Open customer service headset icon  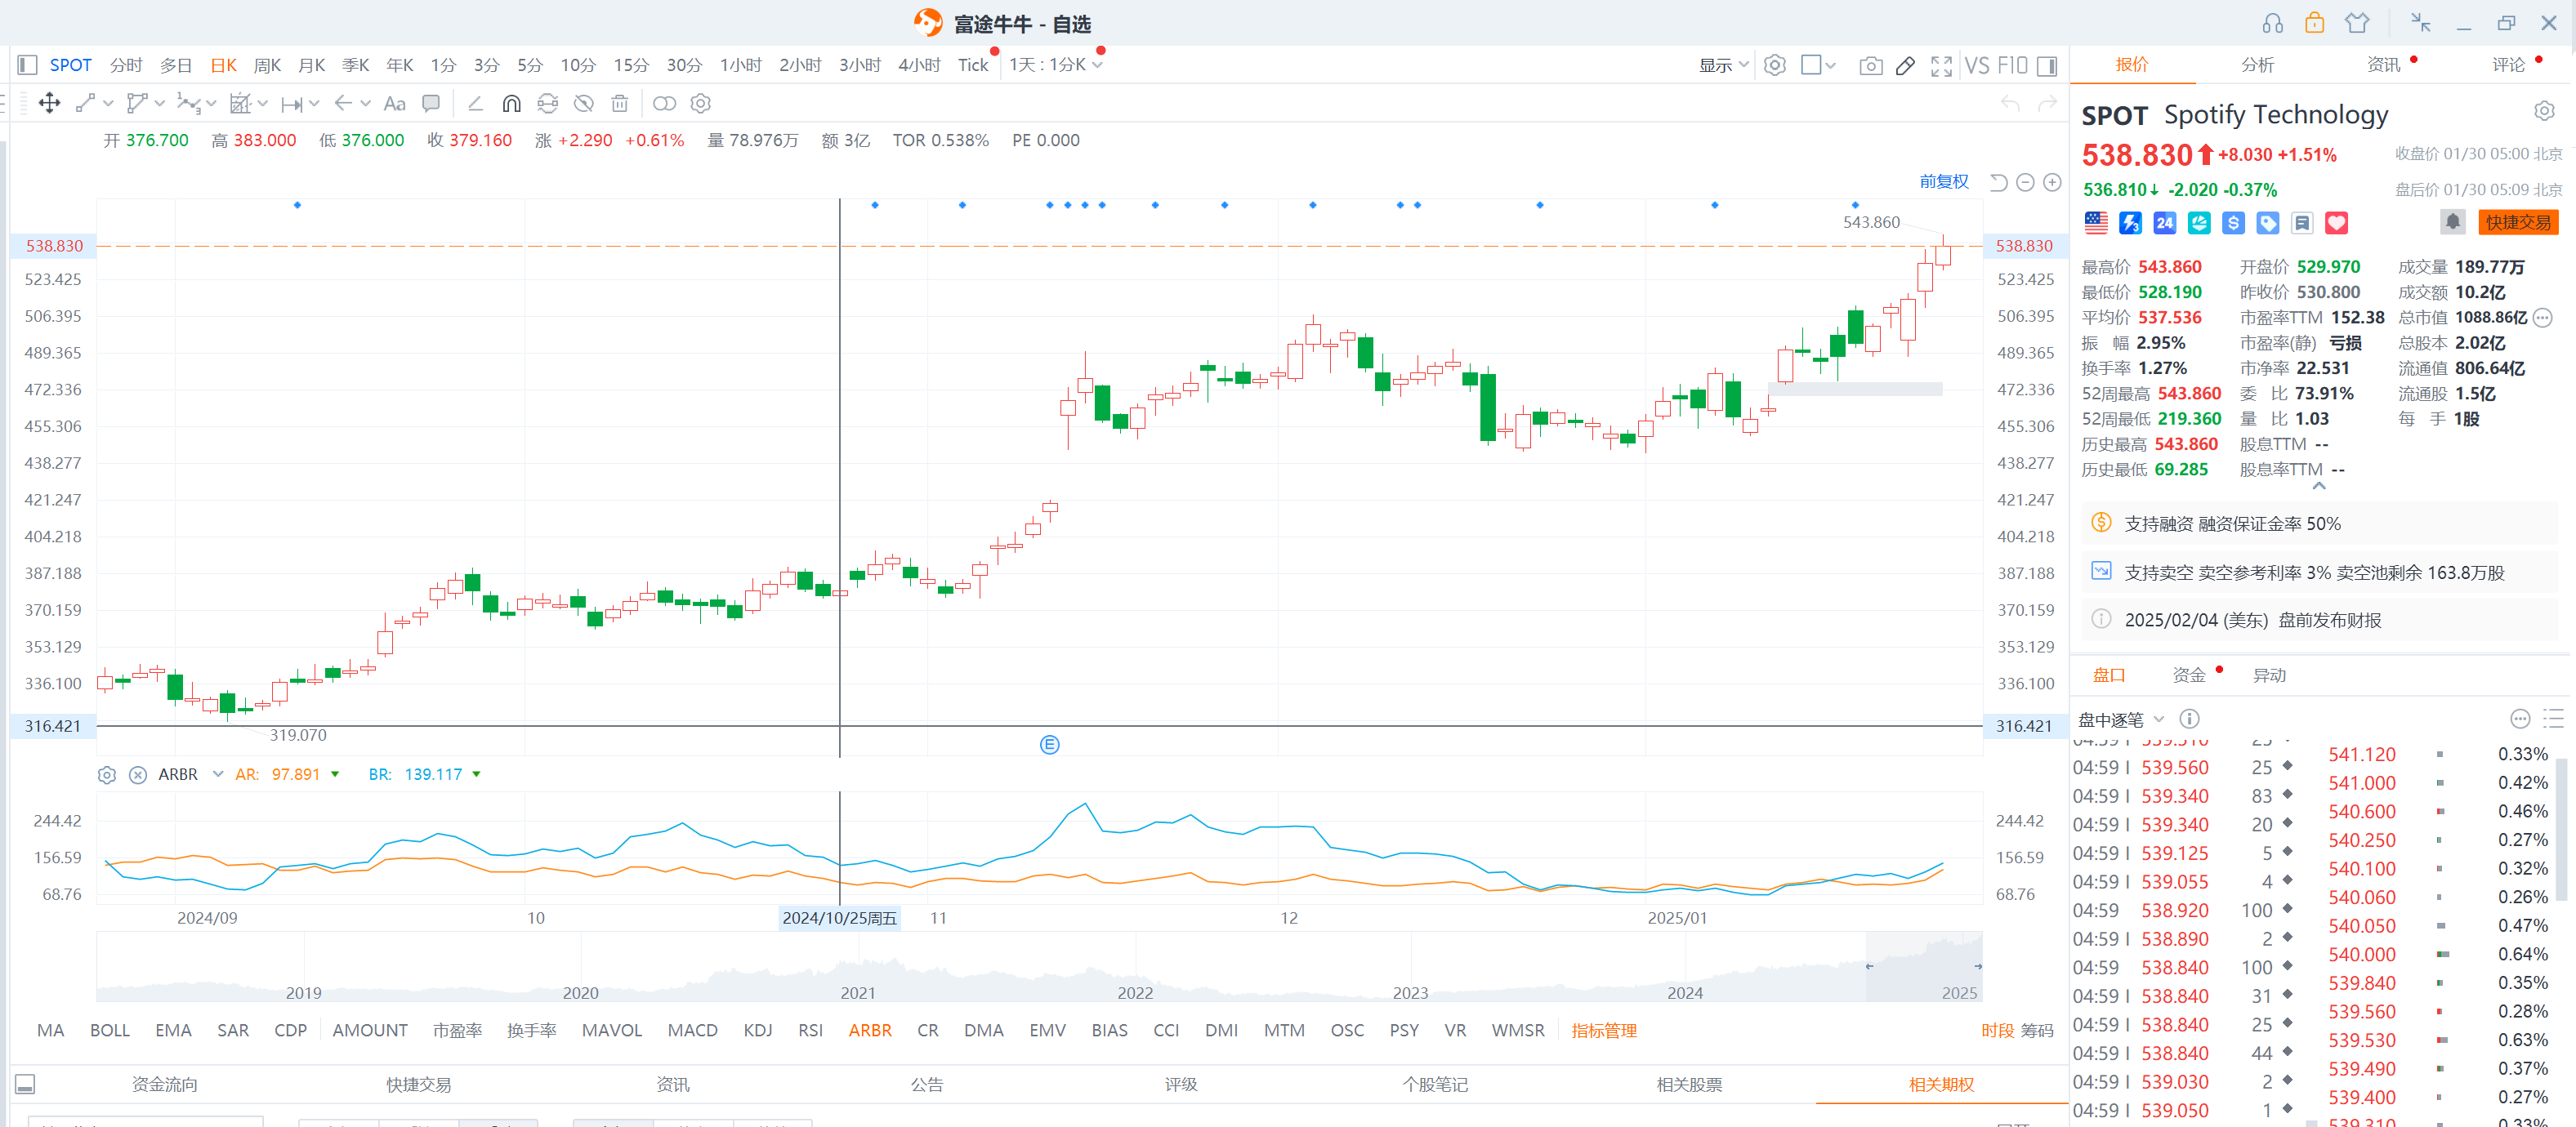(x=2273, y=23)
